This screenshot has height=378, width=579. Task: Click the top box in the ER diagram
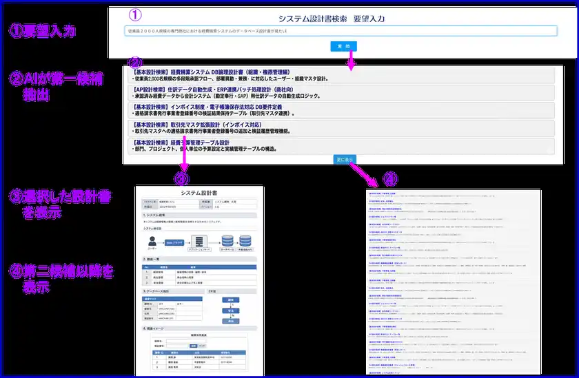click(x=232, y=300)
